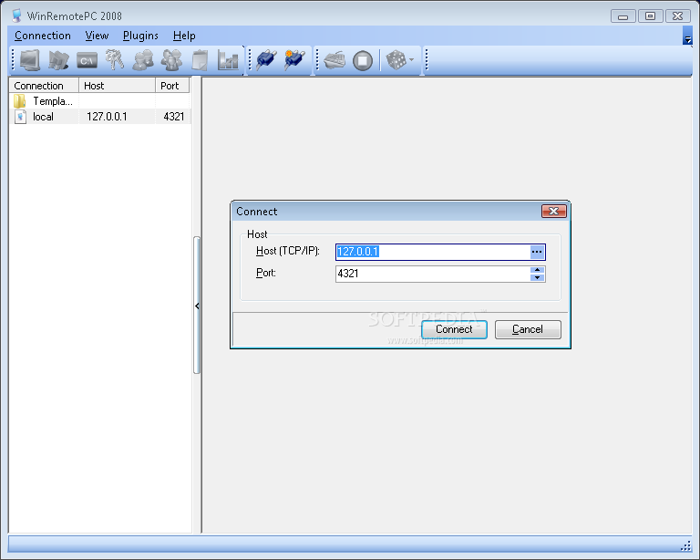This screenshot has width=700, height=560.
Task: Sort by the Connection column header
Action: tap(44, 86)
